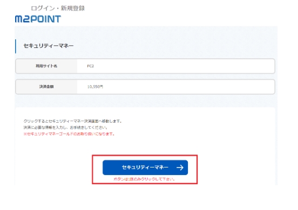This screenshot has width=298, height=210.
Task: Open the ログイン・新規登録 link
Action: [58, 8]
